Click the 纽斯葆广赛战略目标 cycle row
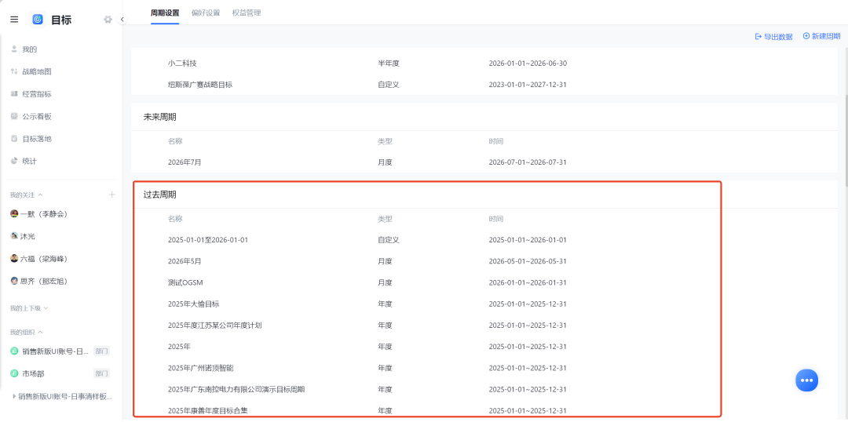 point(484,85)
